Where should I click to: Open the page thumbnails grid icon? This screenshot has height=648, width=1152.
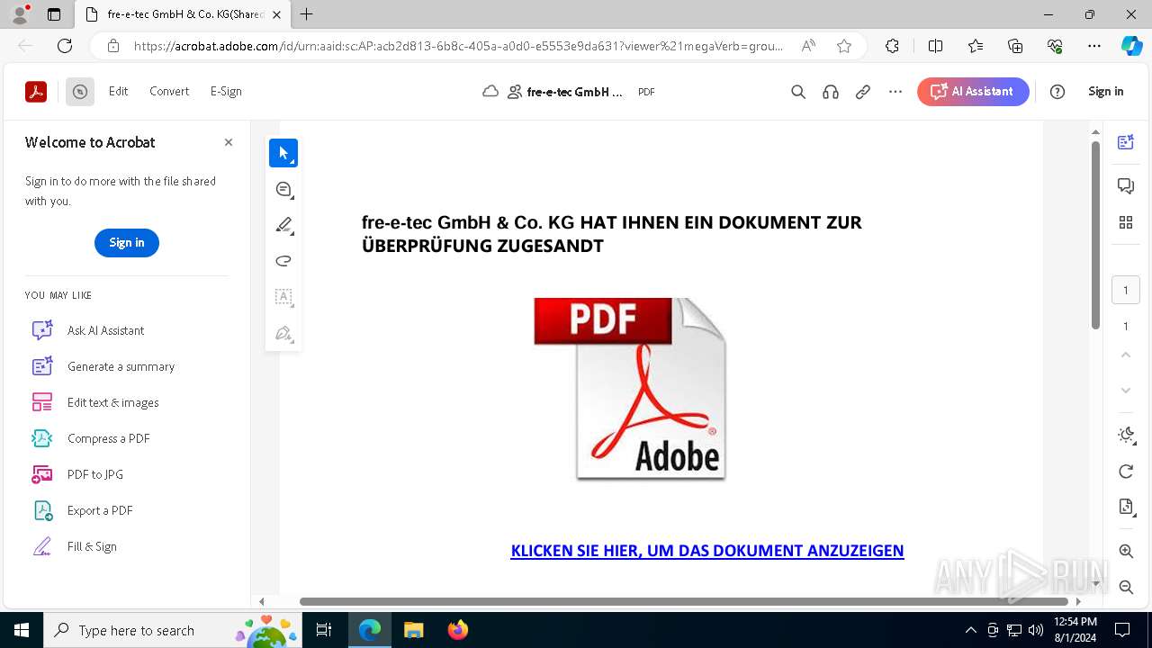(x=1126, y=222)
